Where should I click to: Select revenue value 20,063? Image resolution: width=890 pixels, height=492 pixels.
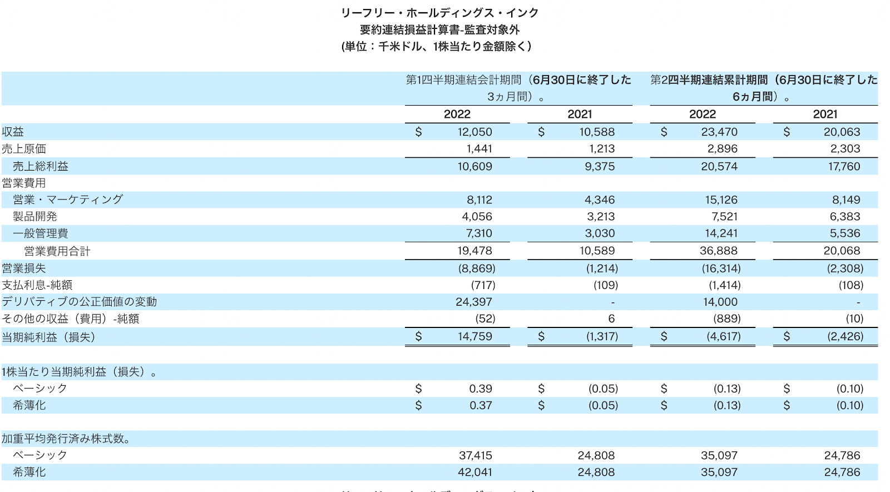[842, 132]
